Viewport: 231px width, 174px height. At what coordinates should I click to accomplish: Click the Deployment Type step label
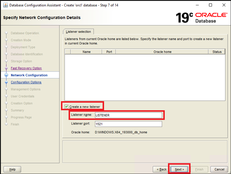click(23, 47)
